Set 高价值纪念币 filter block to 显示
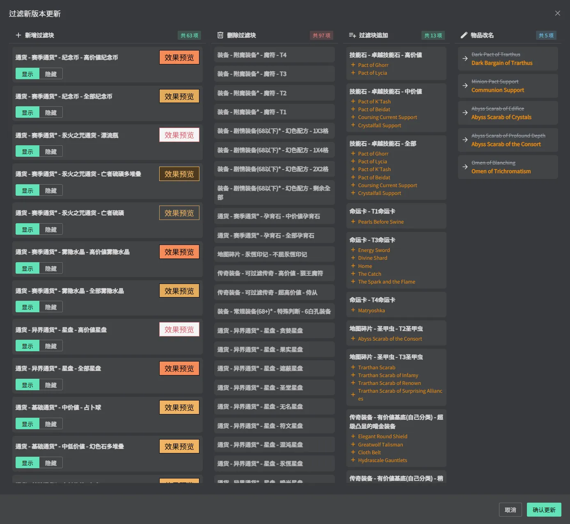Image resolution: width=570 pixels, height=524 pixels. click(x=27, y=74)
